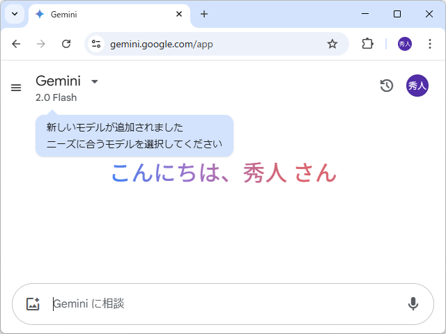This screenshot has height=334, width=446.
Task: Reload the page with the refresh icon
Action: pyautogui.click(x=66, y=44)
